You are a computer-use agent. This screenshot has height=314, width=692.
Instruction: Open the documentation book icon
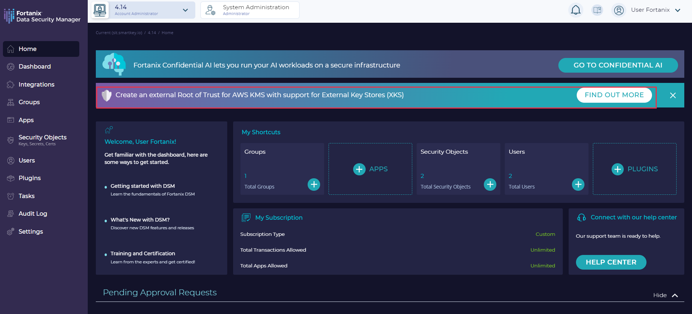click(x=597, y=10)
